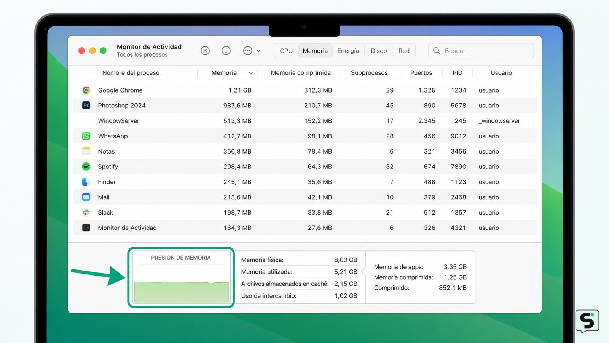
Task: Click PID value 9012
Action: 458,136
